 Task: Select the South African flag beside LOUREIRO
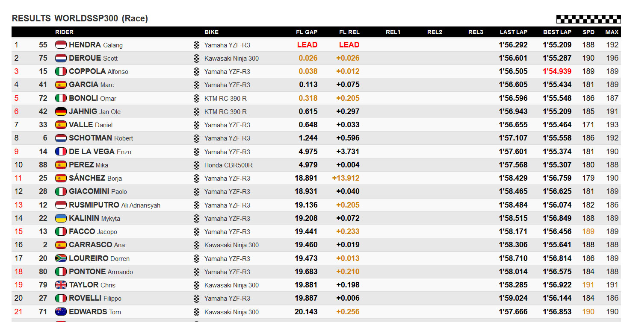pyautogui.click(x=61, y=258)
